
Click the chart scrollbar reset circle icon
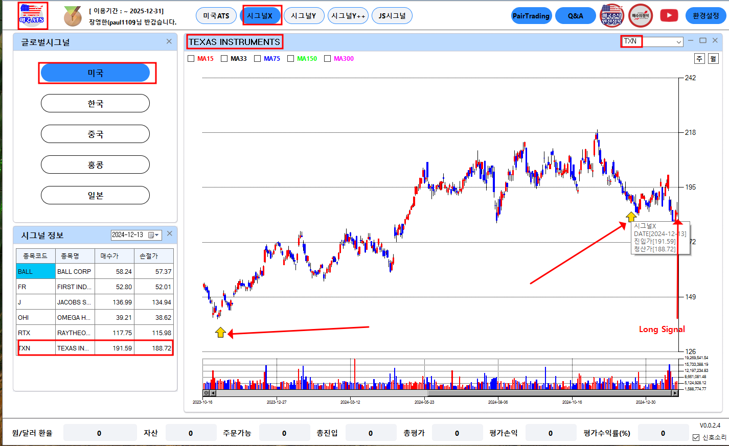coord(207,393)
